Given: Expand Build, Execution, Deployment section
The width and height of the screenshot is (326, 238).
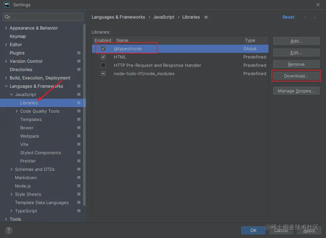Looking at the screenshot, I should [6, 78].
